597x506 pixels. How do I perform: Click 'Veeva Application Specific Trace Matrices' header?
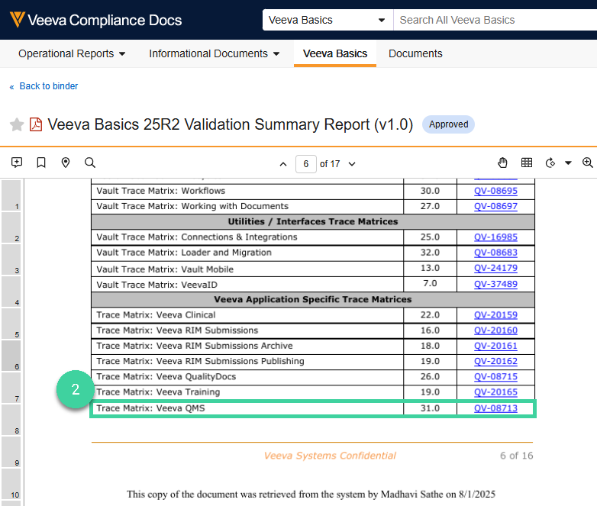point(312,299)
